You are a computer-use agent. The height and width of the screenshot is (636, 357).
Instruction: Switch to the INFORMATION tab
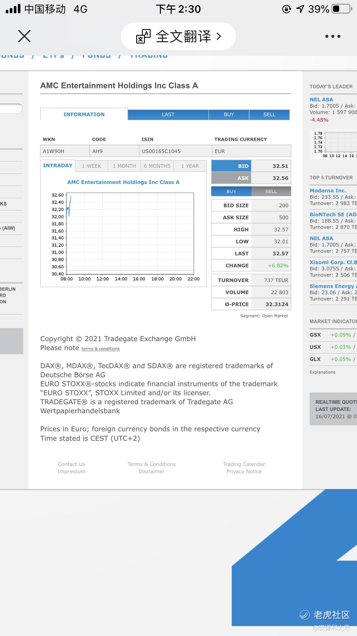pos(84,114)
